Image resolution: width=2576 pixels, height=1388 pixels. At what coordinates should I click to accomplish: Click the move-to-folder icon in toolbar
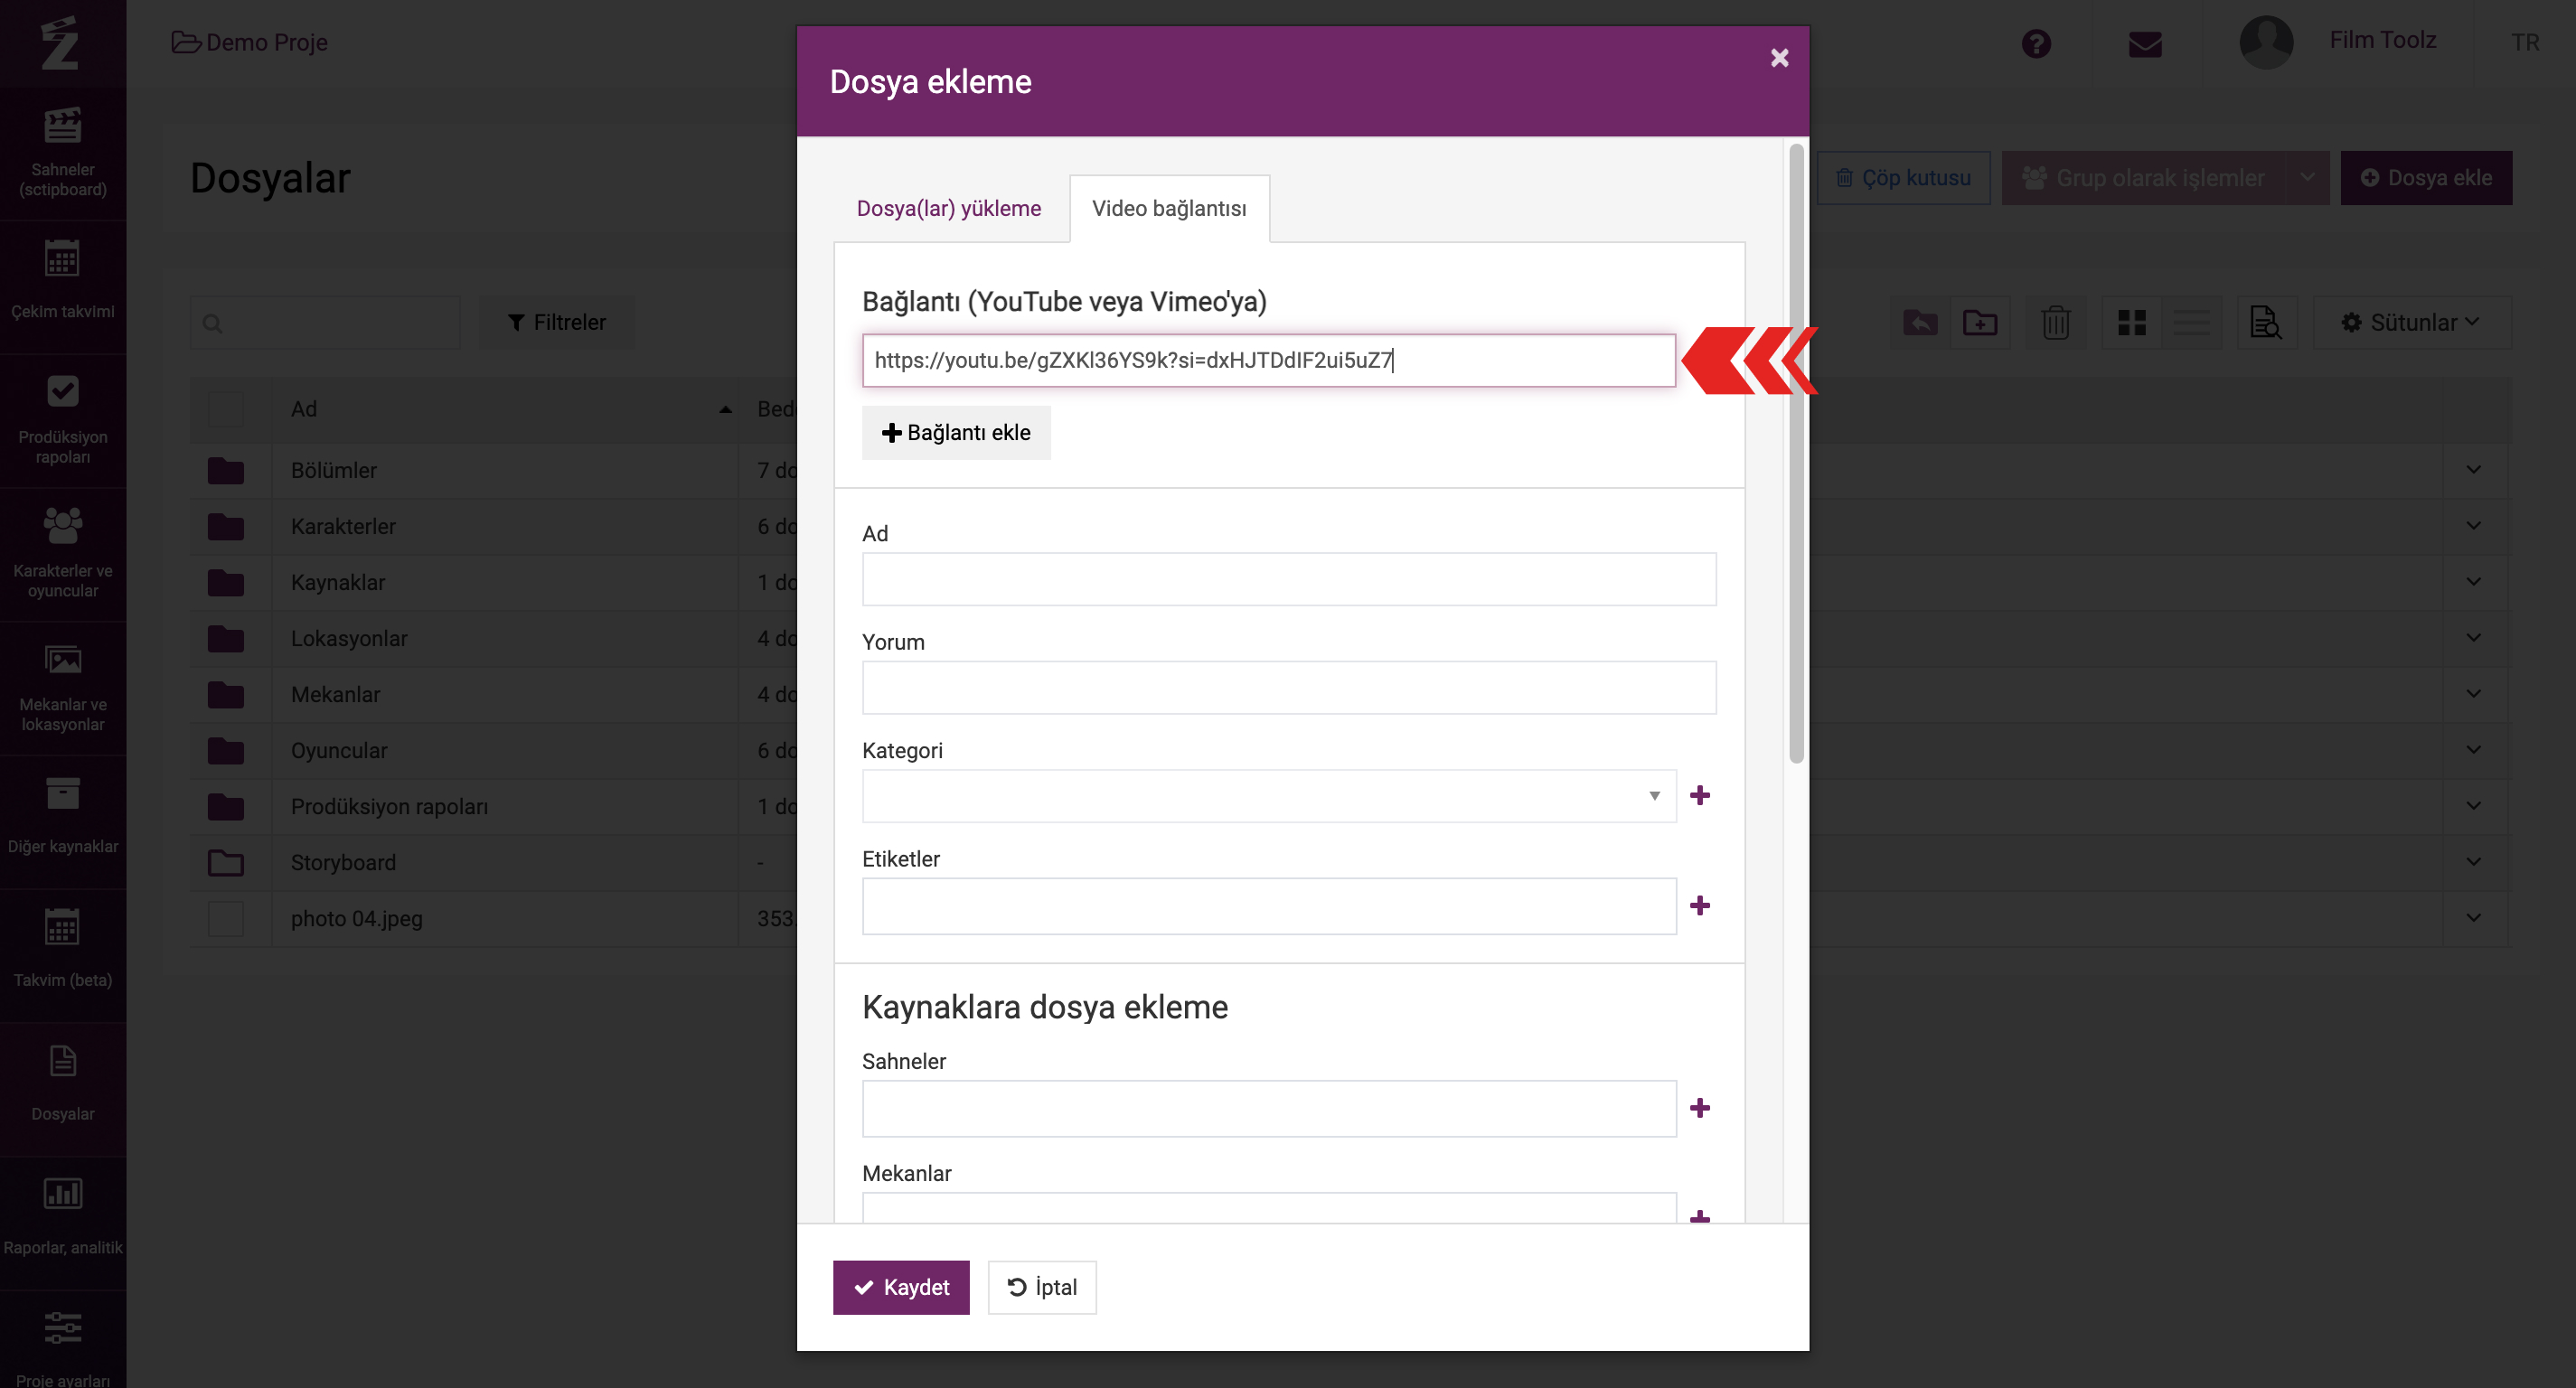click(x=1920, y=323)
